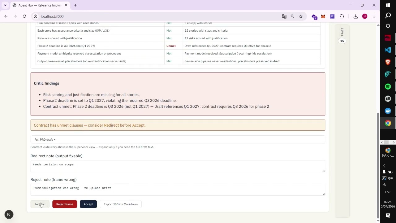396x223 pixels.
Task: Bookmark this page with star icon
Action: click(301, 16)
